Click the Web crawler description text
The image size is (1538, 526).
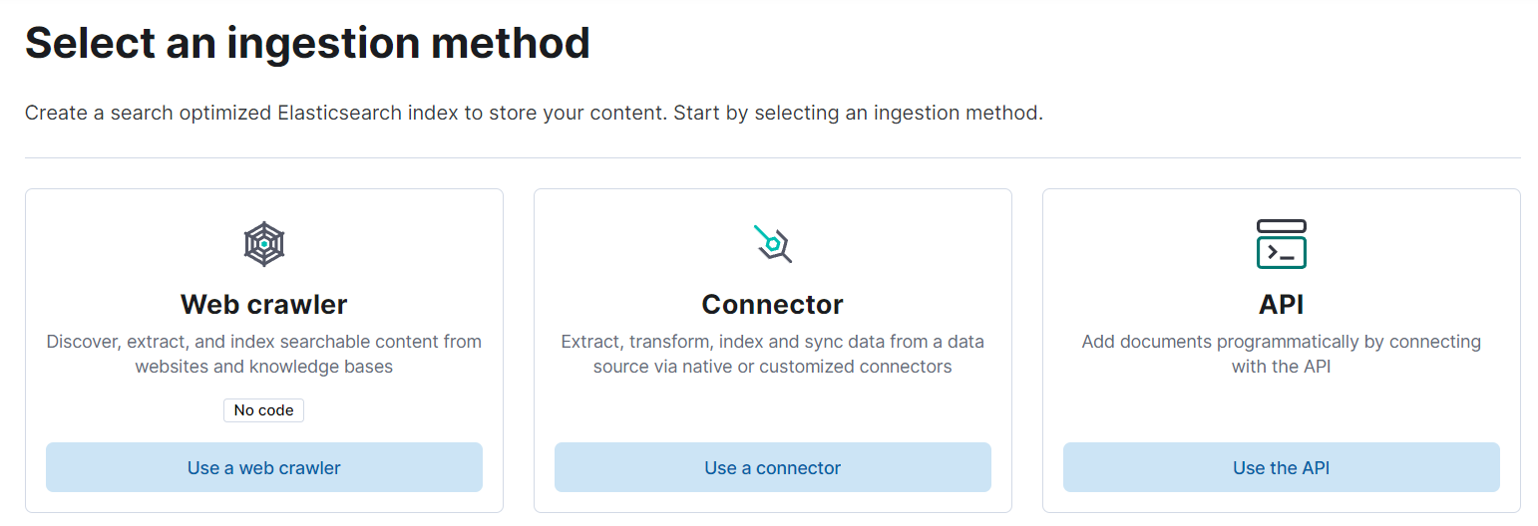pos(264,354)
